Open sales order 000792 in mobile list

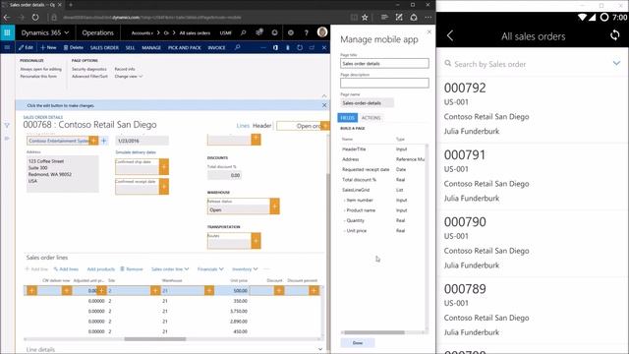(533, 109)
